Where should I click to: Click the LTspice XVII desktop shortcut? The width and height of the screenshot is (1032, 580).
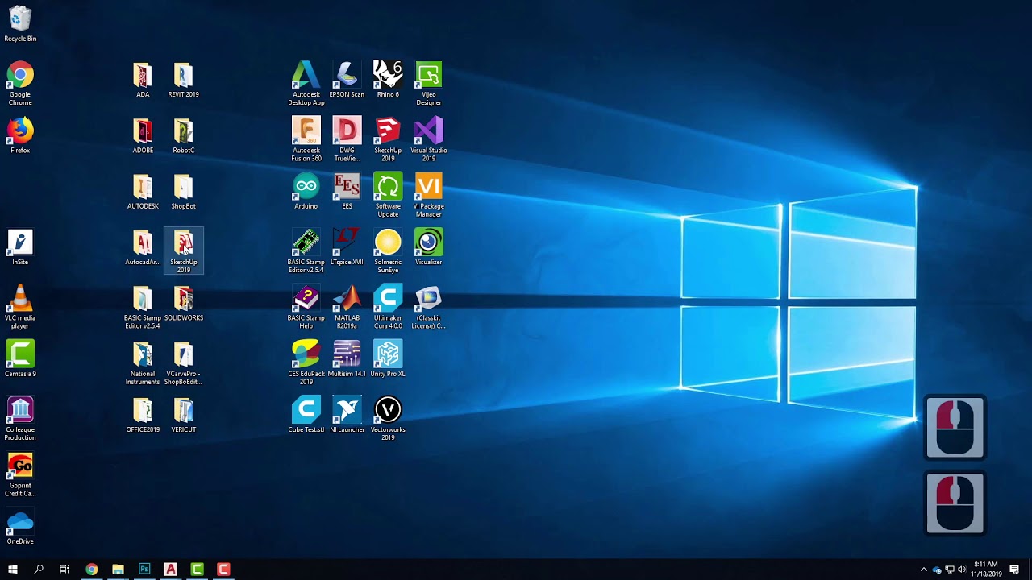coord(347,244)
